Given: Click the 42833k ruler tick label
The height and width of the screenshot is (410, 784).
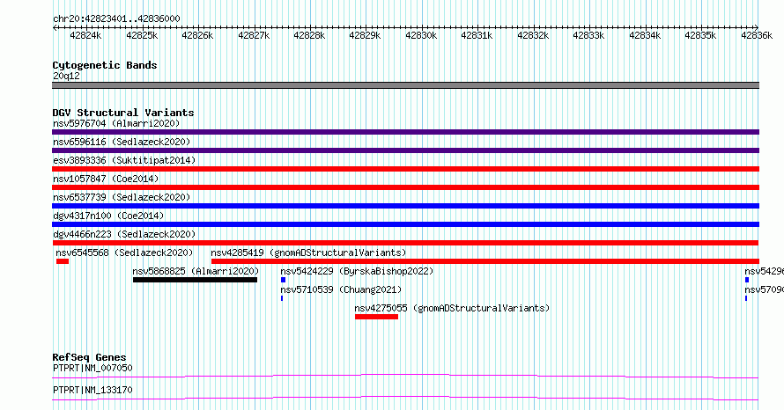Looking at the screenshot, I should pyautogui.click(x=588, y=35).
